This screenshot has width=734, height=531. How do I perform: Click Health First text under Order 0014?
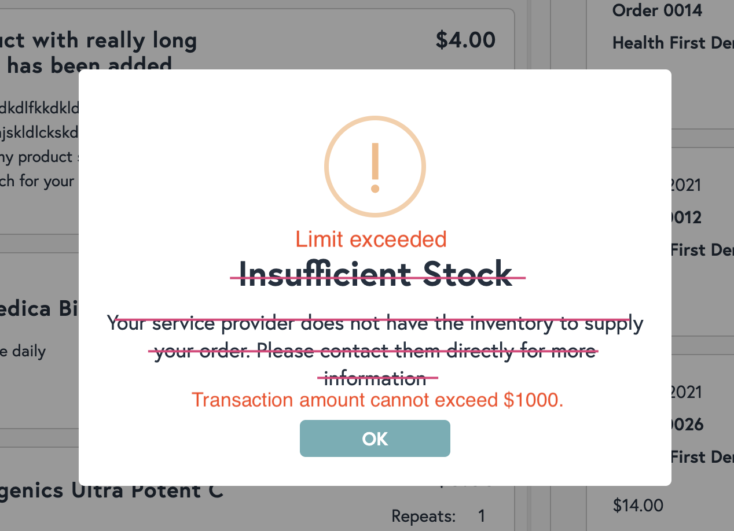tap(672, 42)
